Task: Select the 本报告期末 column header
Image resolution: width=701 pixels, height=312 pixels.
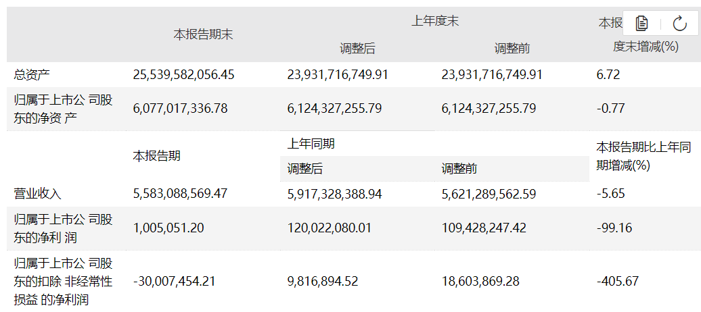Action: pyautogui.click(x=203, y=34)
